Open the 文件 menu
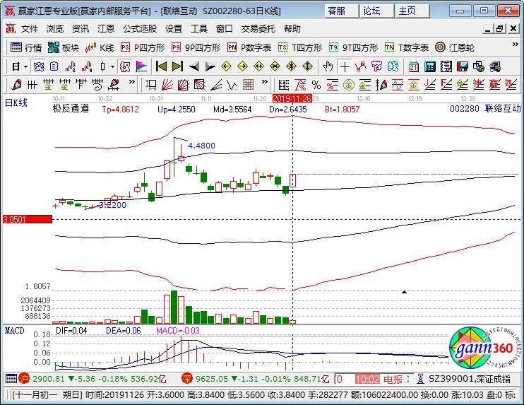The height and width of the screenshot is (405, 524). [30, 29]
